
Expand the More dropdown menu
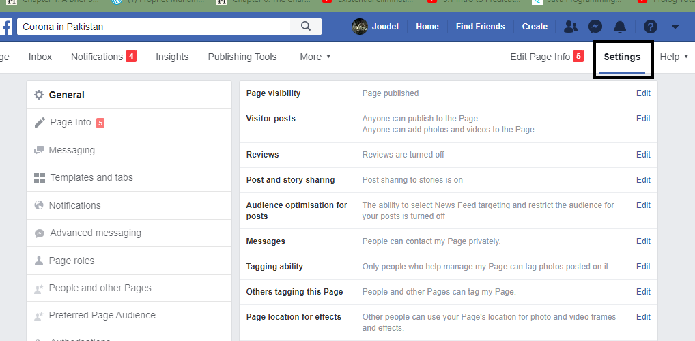(315, 57)
